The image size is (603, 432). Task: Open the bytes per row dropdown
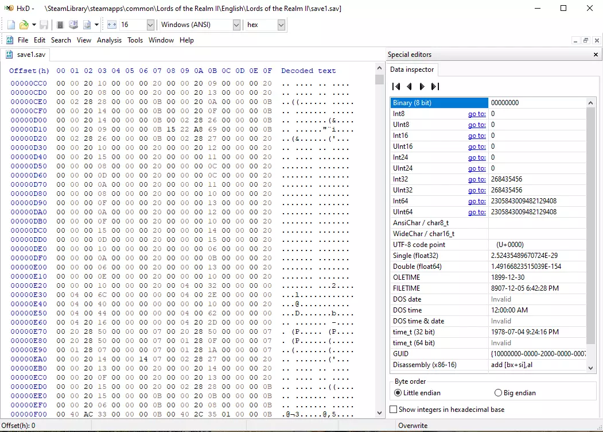point(150,25)
